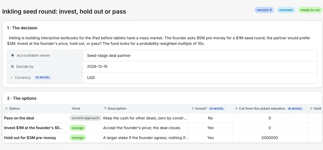Click description 'Keep the cash for other deals'
323x150 pixels.
[145, 118]
